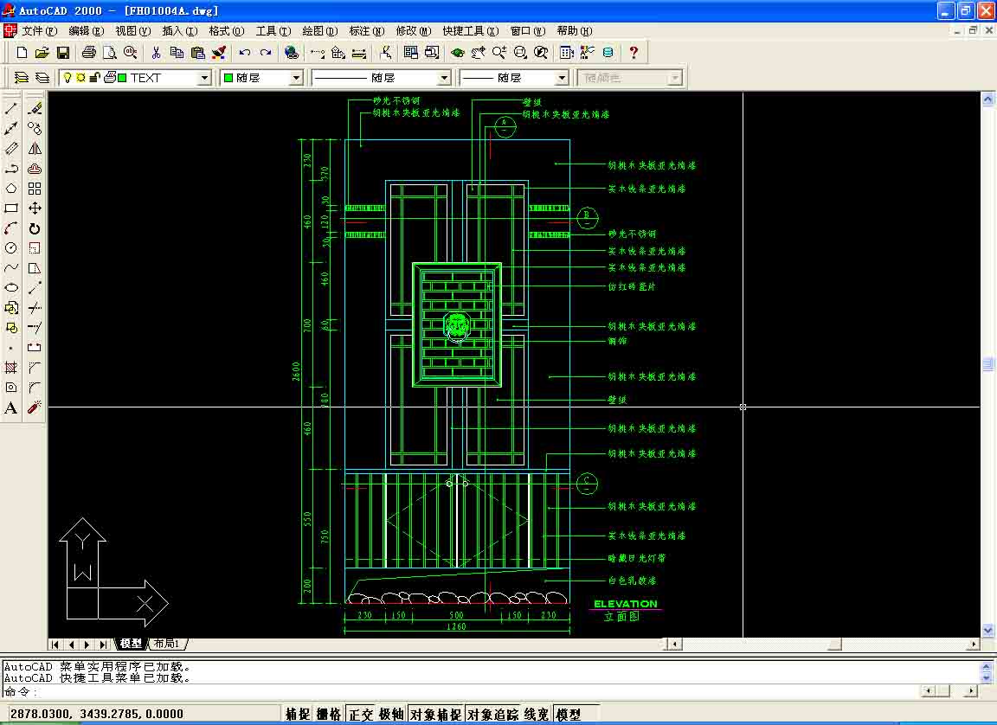The width and height of the screenshot is (997, 725).
Task: Create a new drawing with New icon
Action: click(x=23, y=53)
